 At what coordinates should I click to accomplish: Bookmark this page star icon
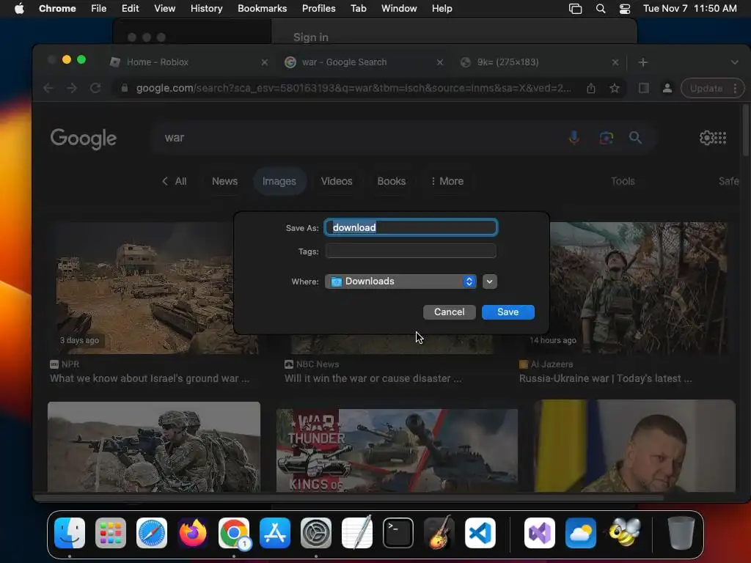pos(615,88)
